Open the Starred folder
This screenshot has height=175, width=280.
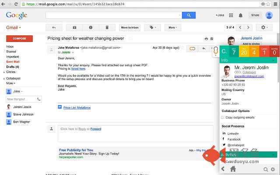click(x=11, y=52)
